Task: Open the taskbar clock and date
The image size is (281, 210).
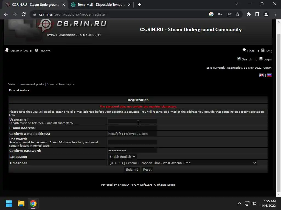Action: point(268,203)
